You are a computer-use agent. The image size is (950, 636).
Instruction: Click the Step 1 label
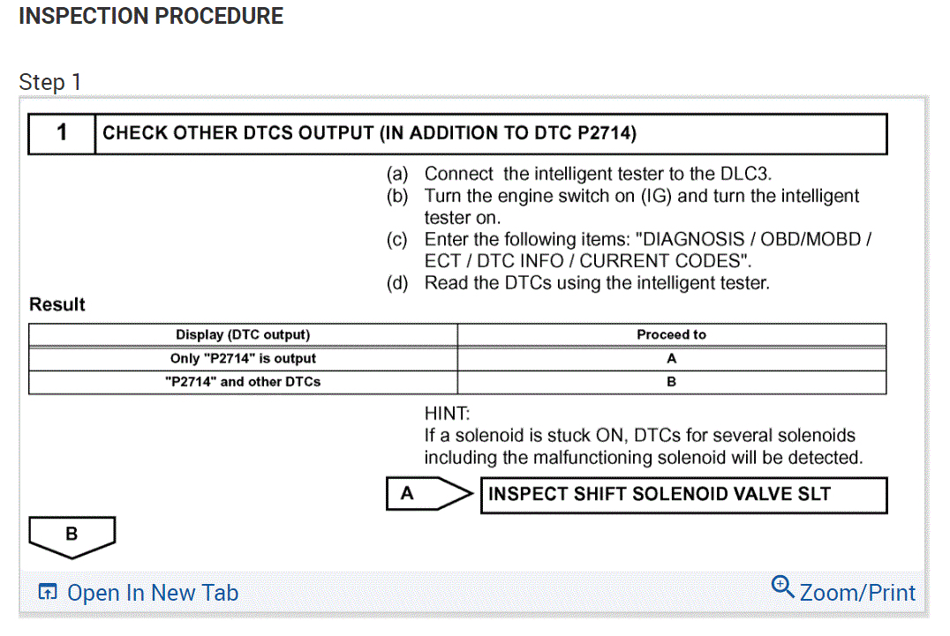coord(50,82)
